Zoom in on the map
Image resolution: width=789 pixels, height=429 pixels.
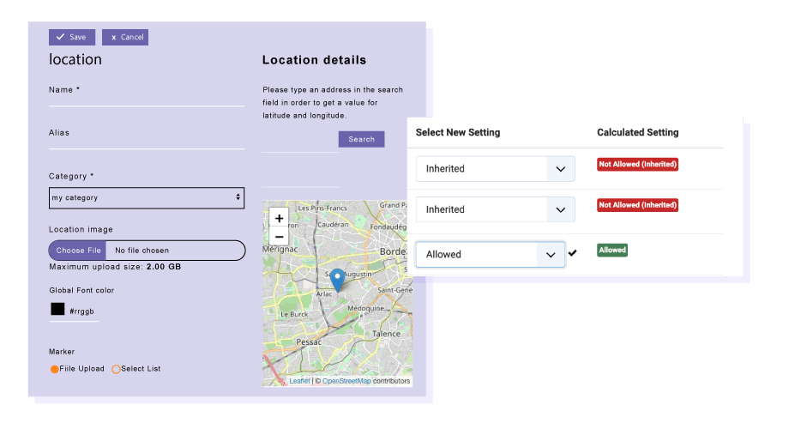(279, 218)
